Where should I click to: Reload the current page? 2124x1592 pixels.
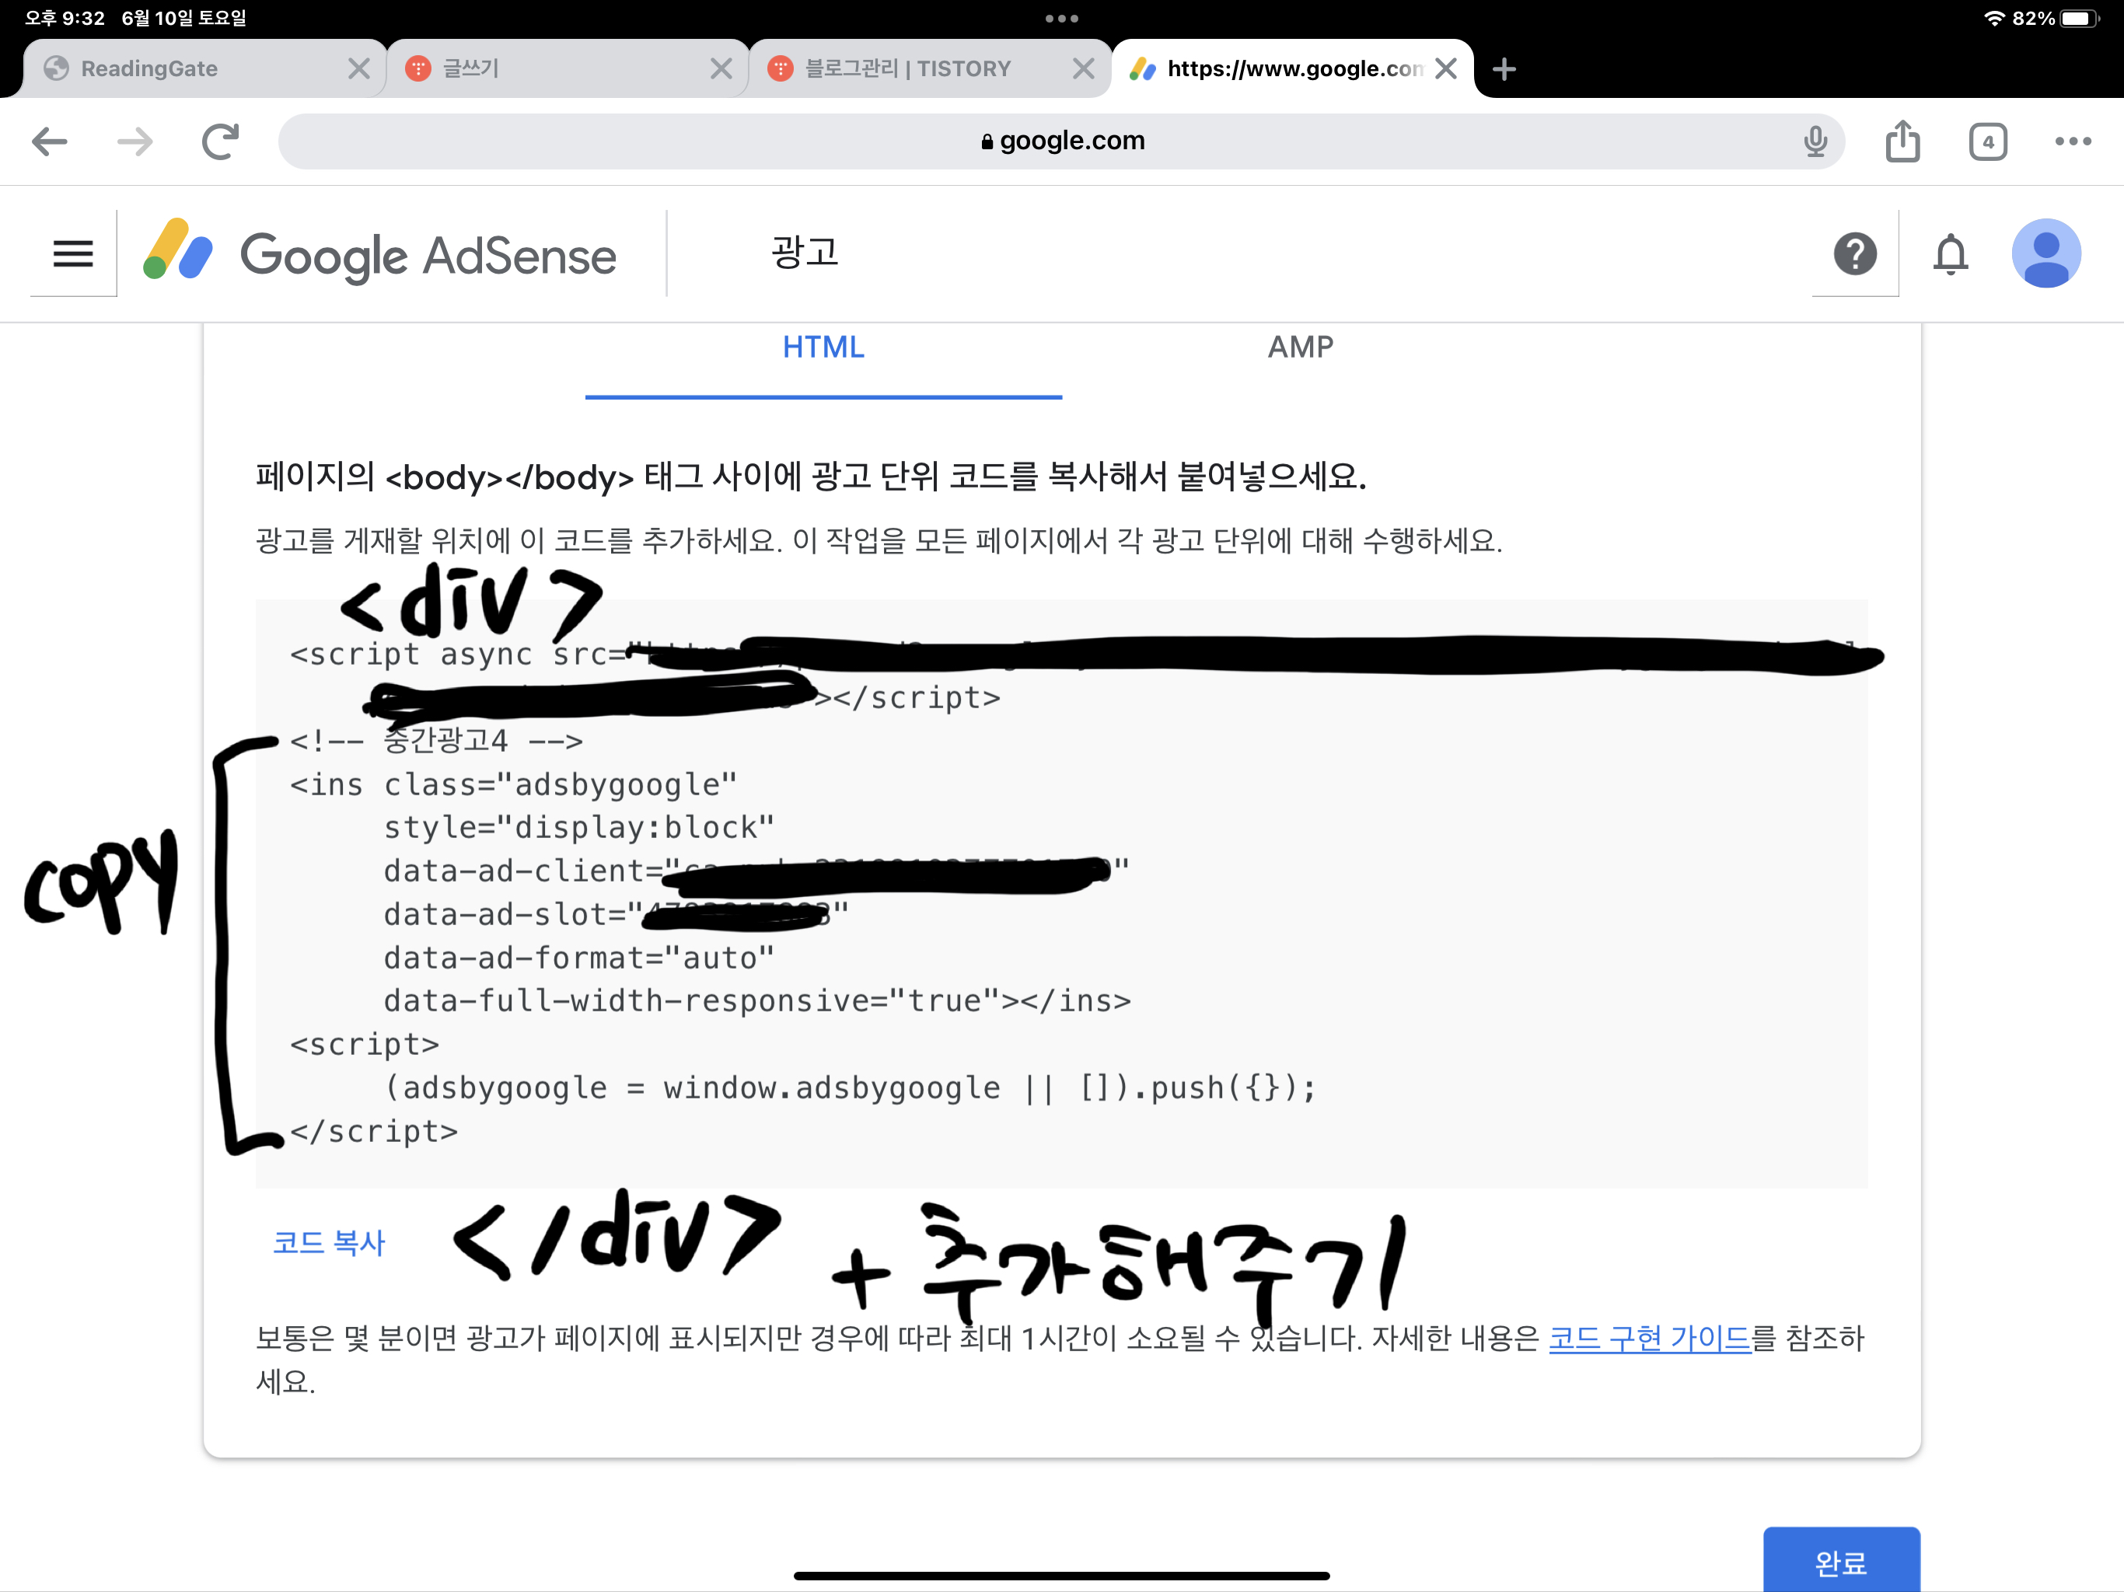click(220, 142)
